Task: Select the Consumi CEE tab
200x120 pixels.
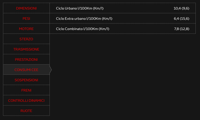Action: [x=26, y=70]
